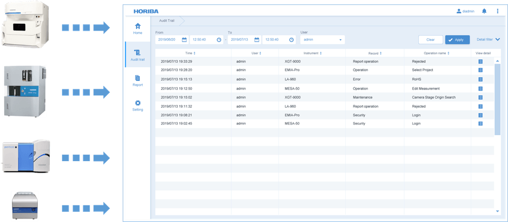
Task: Open the From time clock picker
Action: click(x=219, y=39)
